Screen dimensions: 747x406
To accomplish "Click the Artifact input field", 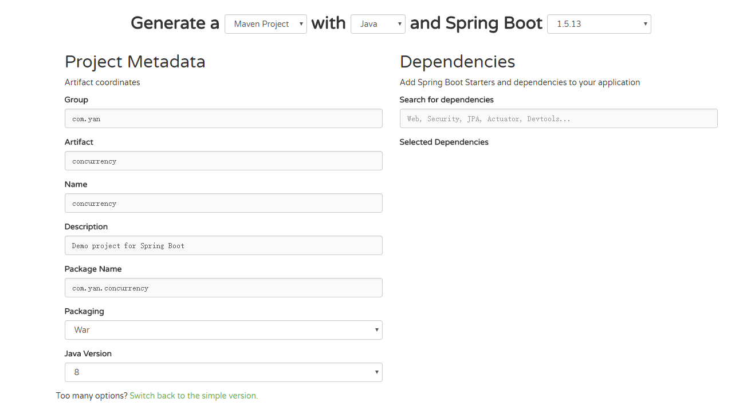I will click(x=223, y=161).
